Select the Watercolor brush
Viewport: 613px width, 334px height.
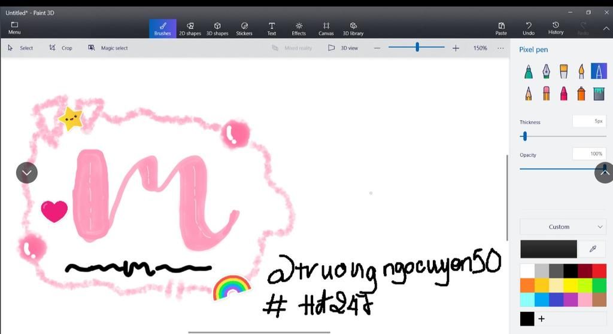click(x=581, y=72)
